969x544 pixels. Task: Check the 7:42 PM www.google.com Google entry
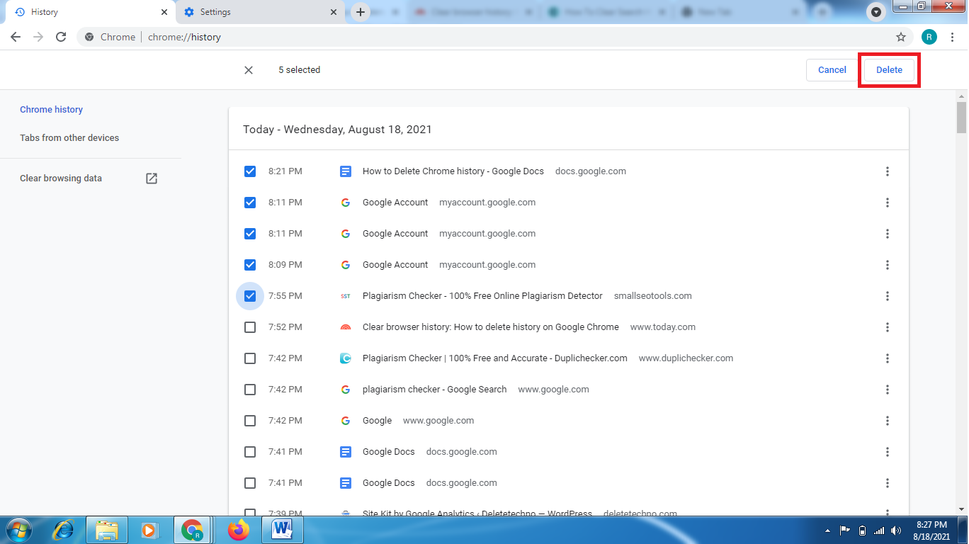(250, 421)
